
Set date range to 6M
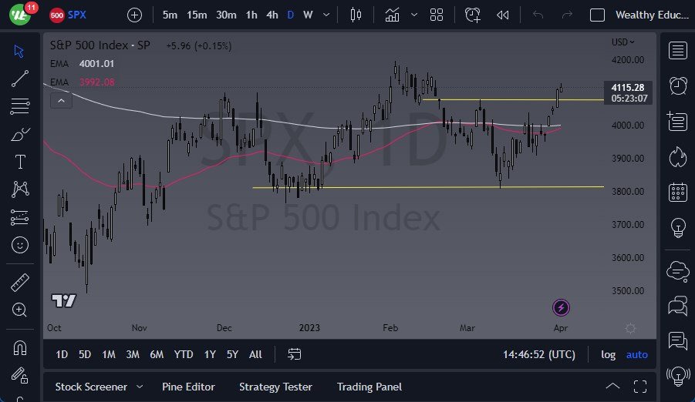click(157, 354)
